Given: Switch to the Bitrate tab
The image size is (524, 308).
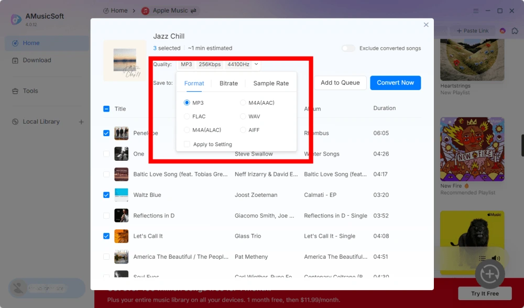Looking at the screenshot, I should tap(228, 83).
